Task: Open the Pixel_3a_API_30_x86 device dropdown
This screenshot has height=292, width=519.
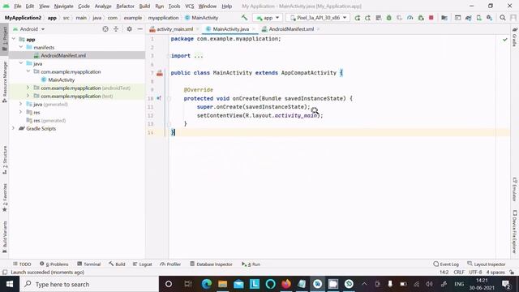Action: pyautogui.click(x=318, y=18)
